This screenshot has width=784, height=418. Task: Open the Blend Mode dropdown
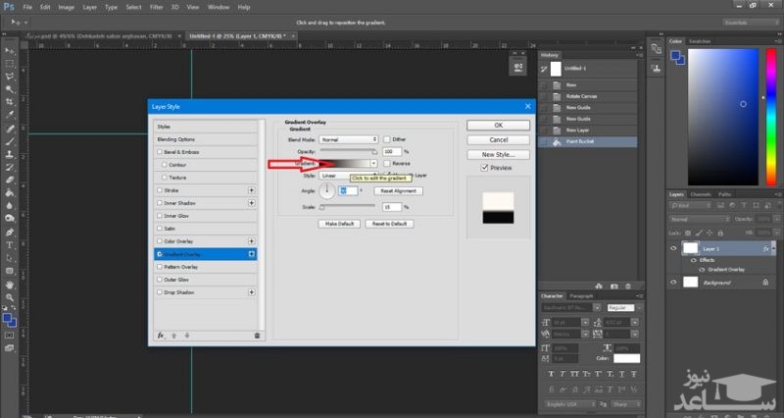click(346, 139)
